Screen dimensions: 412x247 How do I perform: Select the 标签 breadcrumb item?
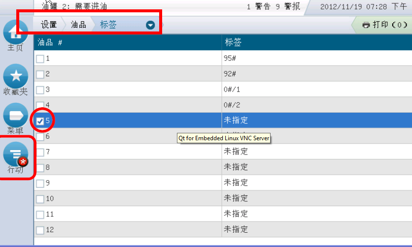pyautogui.click(x=108, y=25)
